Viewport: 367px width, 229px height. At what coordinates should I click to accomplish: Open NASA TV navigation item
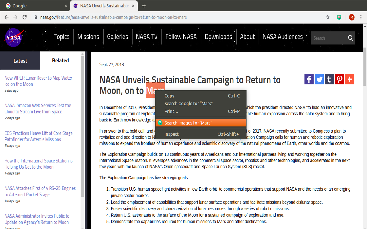[x=147, y=37]
